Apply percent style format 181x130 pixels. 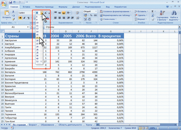point(91,15)
